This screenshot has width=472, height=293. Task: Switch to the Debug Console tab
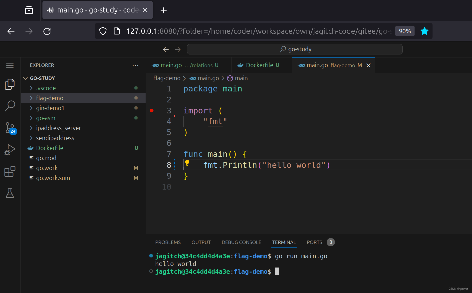(x=241, y=242)
